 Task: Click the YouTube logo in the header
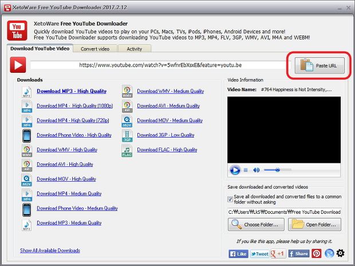tap(17, 30)
